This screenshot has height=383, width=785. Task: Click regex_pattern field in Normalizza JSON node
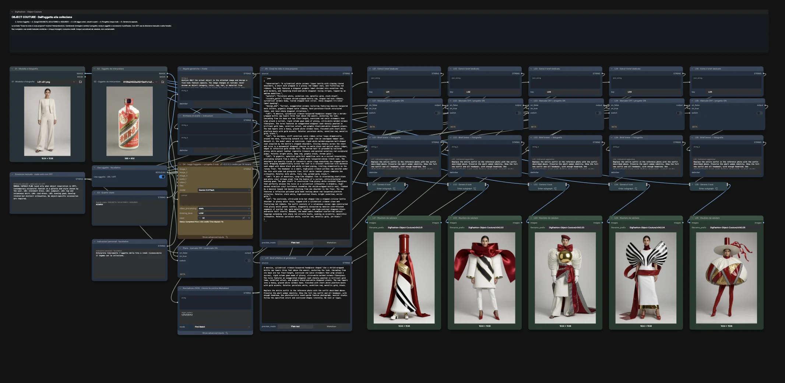click(x=215, y=317)
